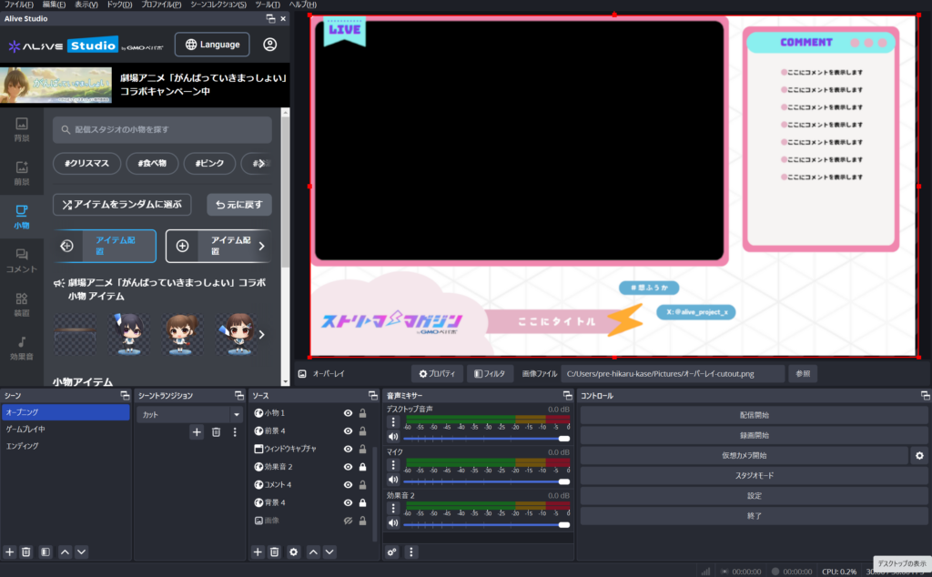
Task: Open the 小物 sidebar section
Action: [x=22, y=217]
